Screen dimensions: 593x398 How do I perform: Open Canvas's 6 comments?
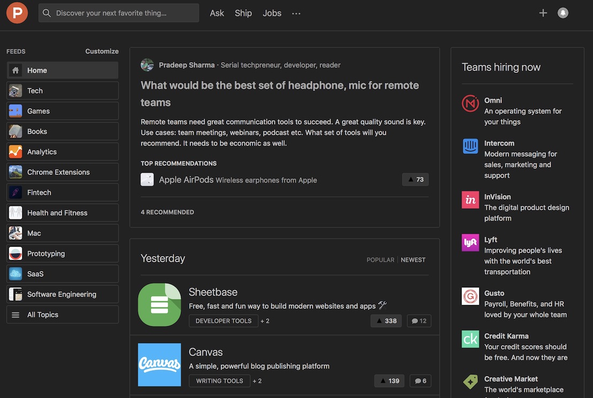point(420,380)
